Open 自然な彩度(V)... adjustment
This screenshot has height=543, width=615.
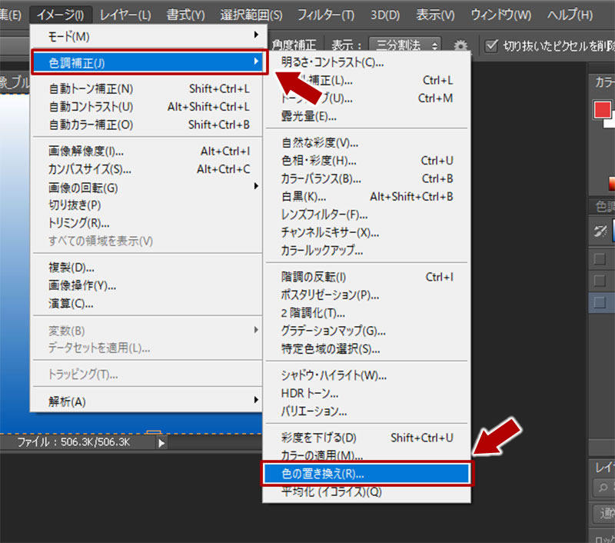click(367, 143)
